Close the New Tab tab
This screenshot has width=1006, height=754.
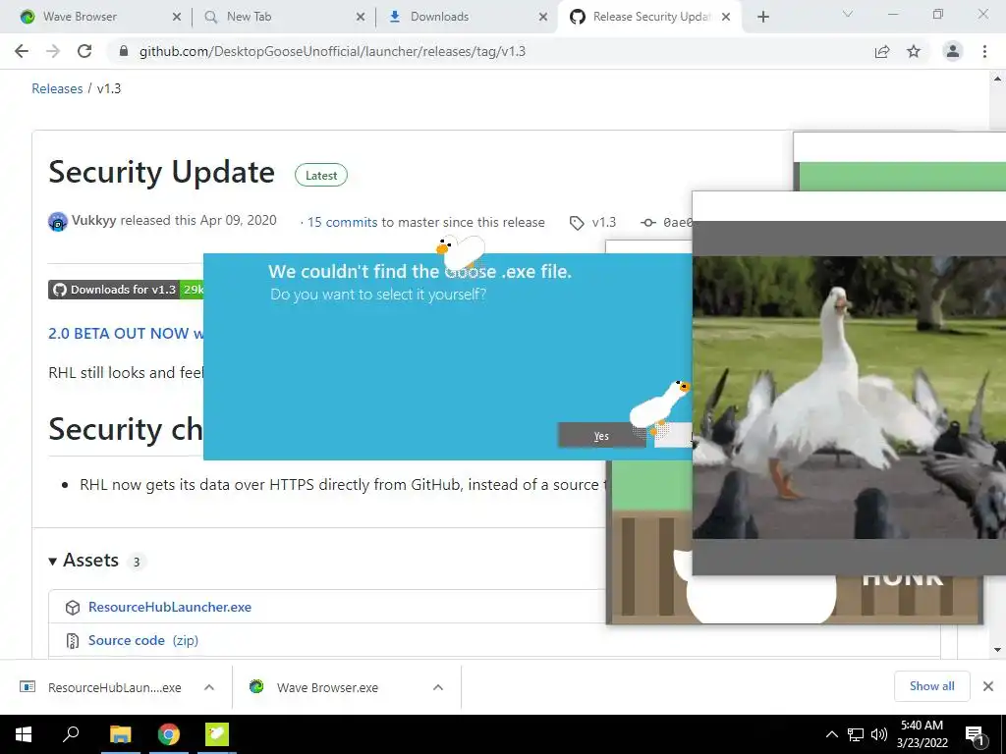[360, 17]
